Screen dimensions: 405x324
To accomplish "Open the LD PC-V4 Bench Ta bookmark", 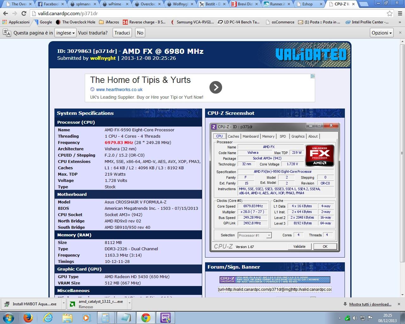I will point(239,22).
